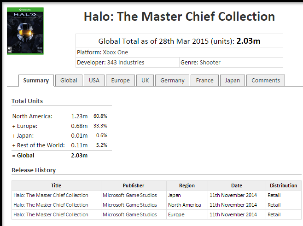Follow the 343 Industries developer link
This screenshot has width=303, height=226.
(x=126, y=63)
